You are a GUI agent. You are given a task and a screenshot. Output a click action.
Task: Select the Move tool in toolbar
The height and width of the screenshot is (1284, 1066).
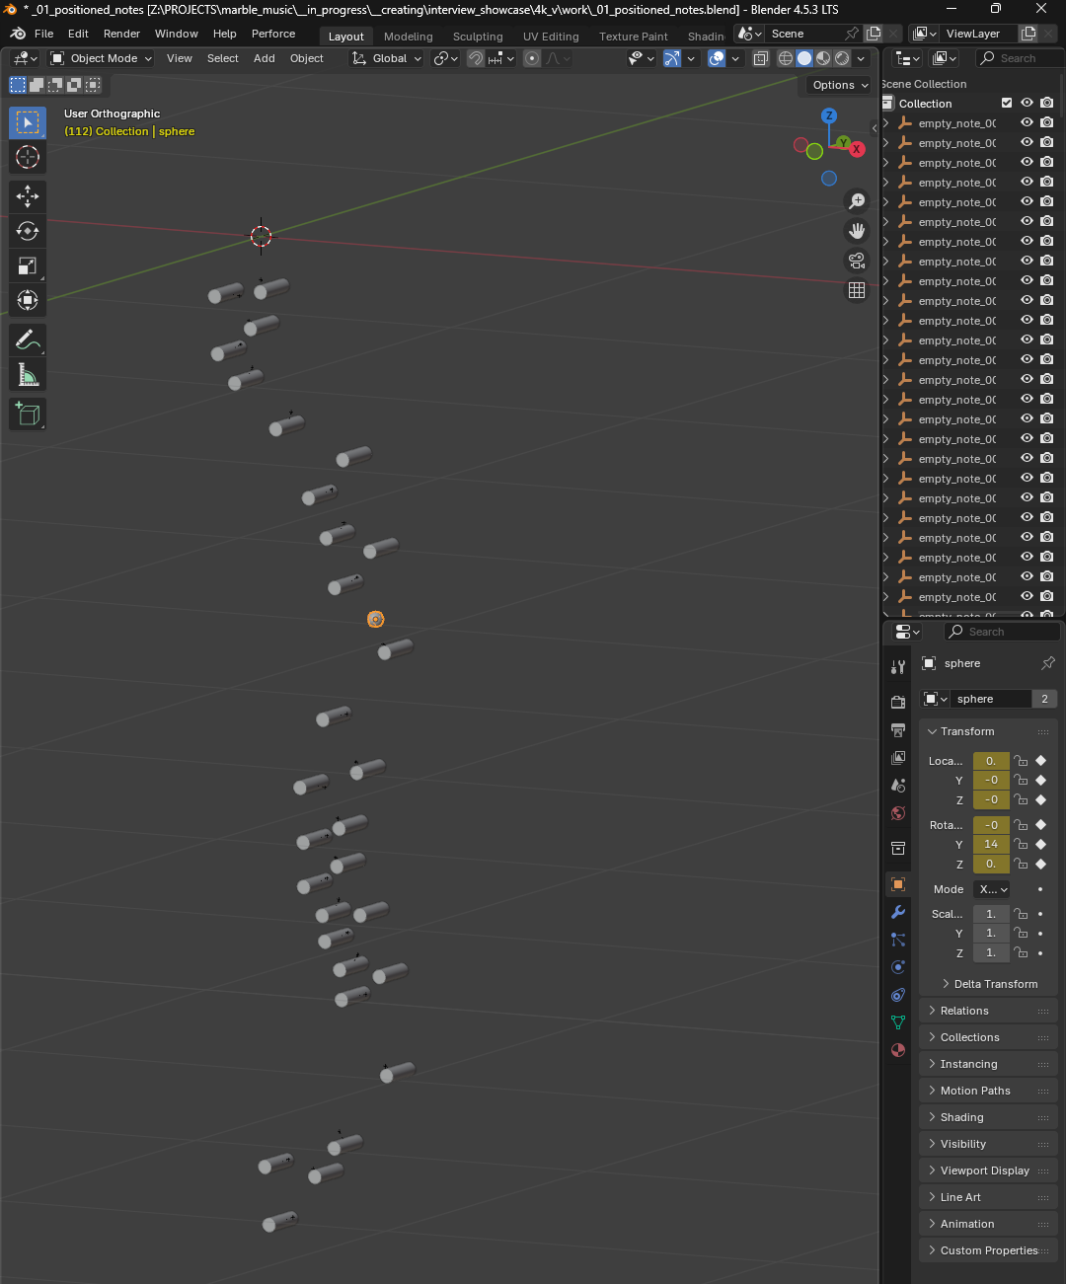27,196
